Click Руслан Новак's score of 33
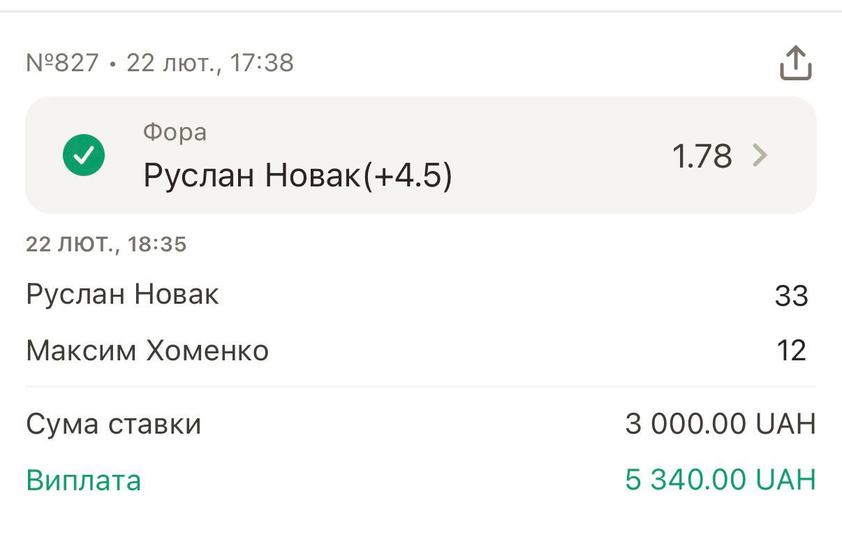 pos(791,296)
